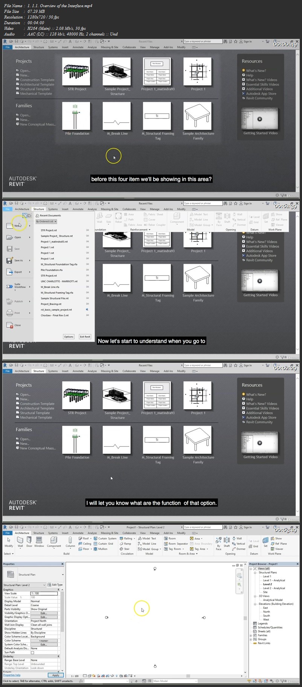Click the Ref Plane tool in the 00:03:19 frame

pyautogui.click(x=279, y=544)
